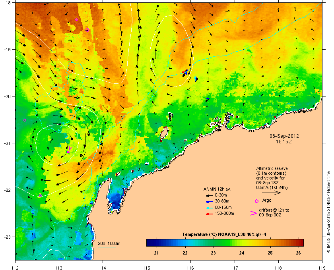Viewport: 334px width, 270px height.
Task: Click the green colorbar section above 23
Action: [214, 243]
